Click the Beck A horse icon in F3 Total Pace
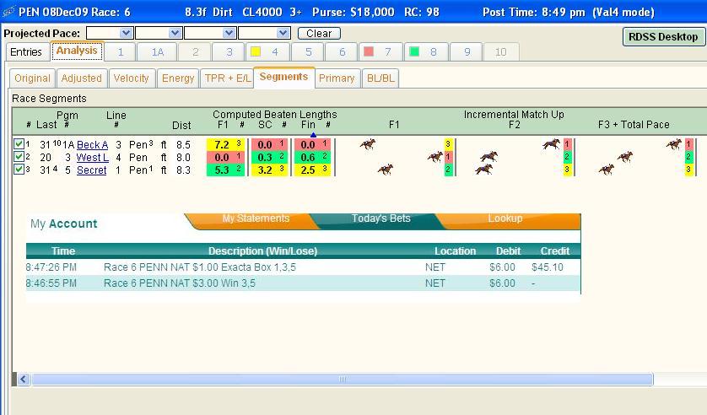 tap(674, 144)
